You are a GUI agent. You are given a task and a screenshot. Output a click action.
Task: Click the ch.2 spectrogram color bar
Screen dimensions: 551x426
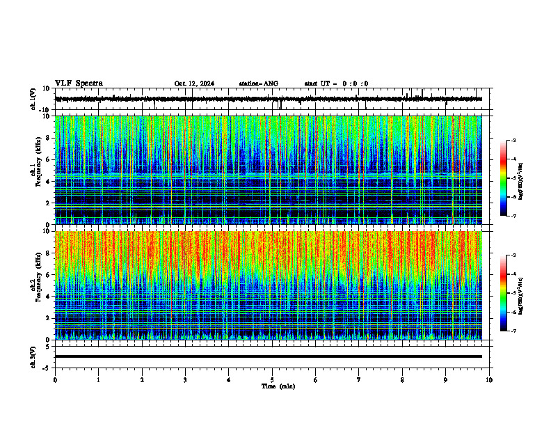coord(503,293)
